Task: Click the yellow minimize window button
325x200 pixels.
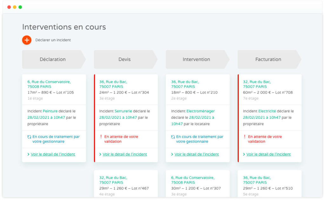Action: click(x=15, y=7)
